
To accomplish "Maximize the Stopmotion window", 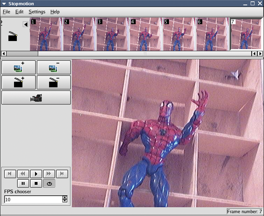I will click(252, 4).
